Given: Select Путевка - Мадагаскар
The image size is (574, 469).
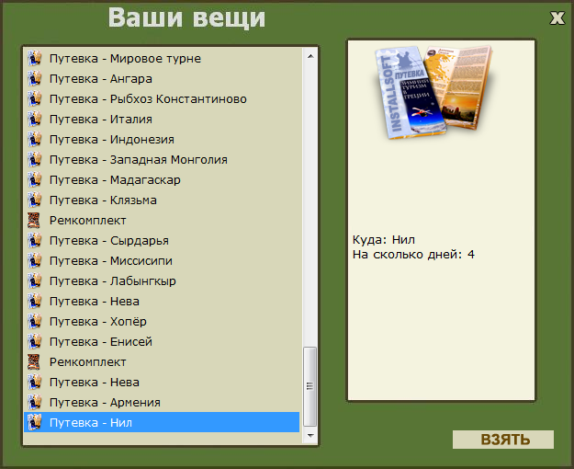Looking at the screenshot, I should coord(162,180).
